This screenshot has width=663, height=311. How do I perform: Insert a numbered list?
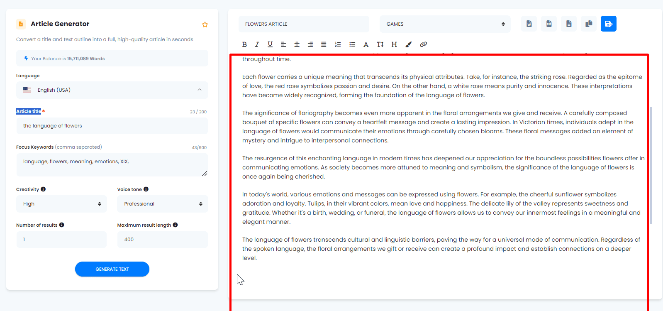point(338,44)
